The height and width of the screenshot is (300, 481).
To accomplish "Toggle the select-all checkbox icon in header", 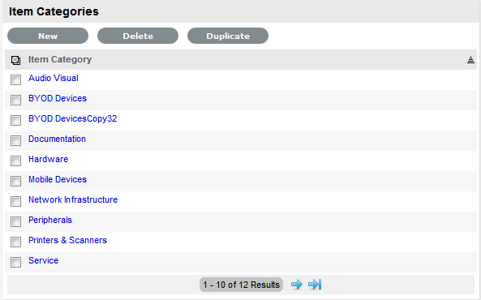I will [15, 60].
